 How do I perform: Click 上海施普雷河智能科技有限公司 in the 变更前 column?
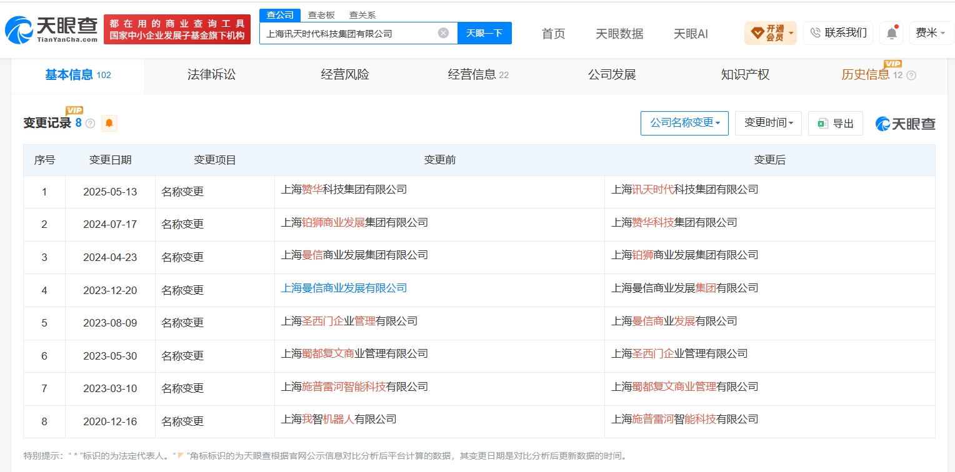(355, 386)
